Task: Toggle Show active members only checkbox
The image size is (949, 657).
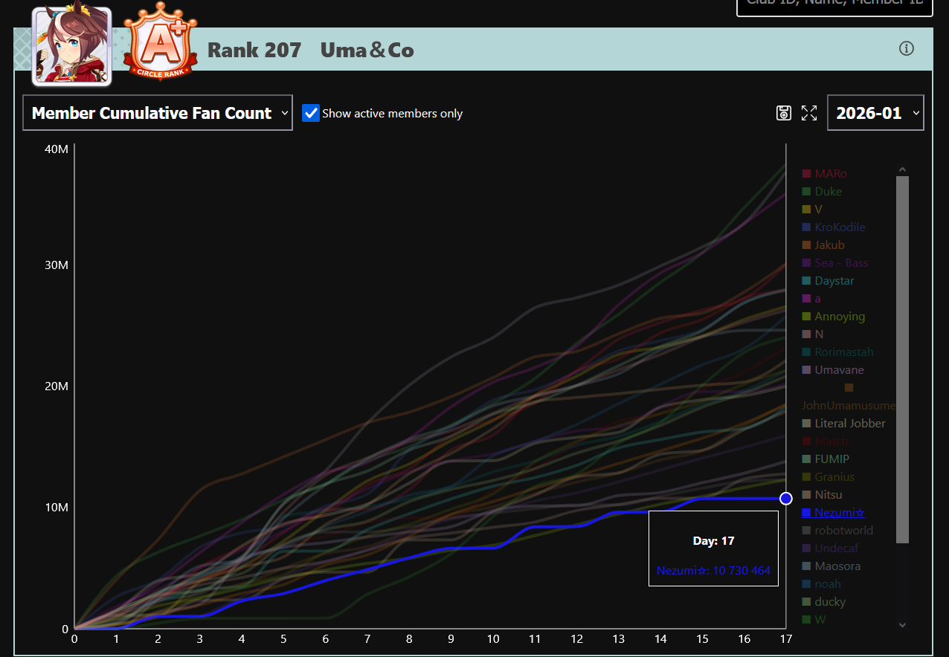Action: click(x=311, y=113)
